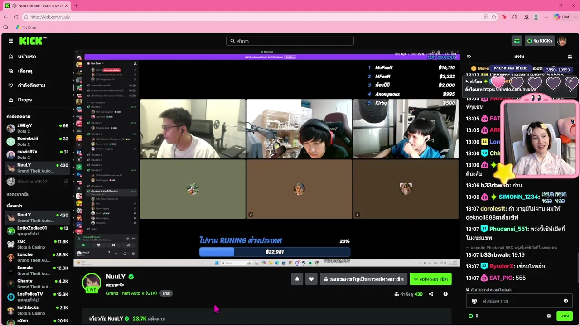Click the chat message input field
This screenshot has height=326, width=580.
click(x=519, y=301)
